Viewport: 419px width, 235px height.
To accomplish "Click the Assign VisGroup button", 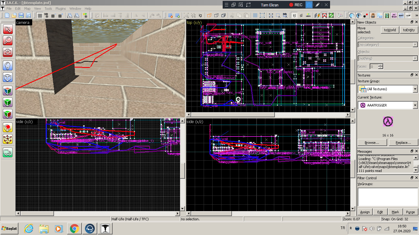I will [365, 212].
